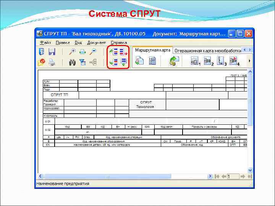Click the СПРУТ ТП cell in document

click(61, 95)
